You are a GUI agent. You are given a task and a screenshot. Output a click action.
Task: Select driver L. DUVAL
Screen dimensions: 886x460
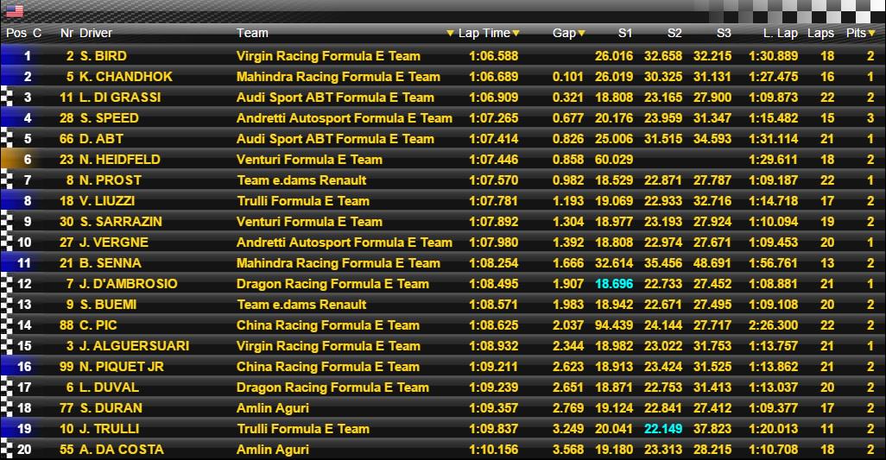click(x=109, y=388)
